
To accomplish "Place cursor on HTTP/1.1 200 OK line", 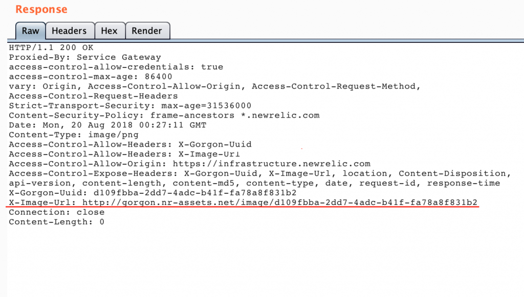I will click(x=51, y=48).
